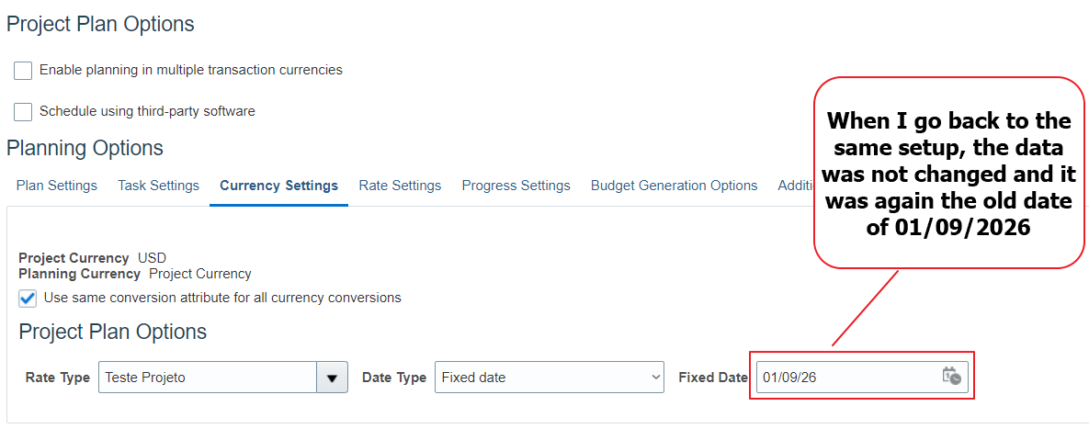Click the Project Currency USD value
1089x440 pixels.
tap(153, 257)
